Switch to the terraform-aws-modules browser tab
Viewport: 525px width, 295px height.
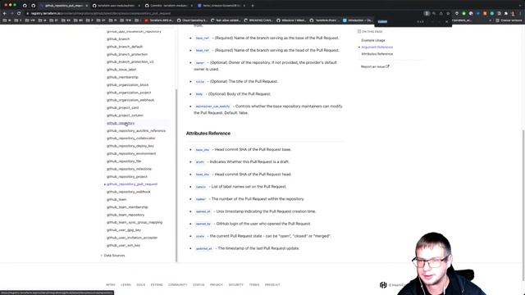(x=116, y=6)
